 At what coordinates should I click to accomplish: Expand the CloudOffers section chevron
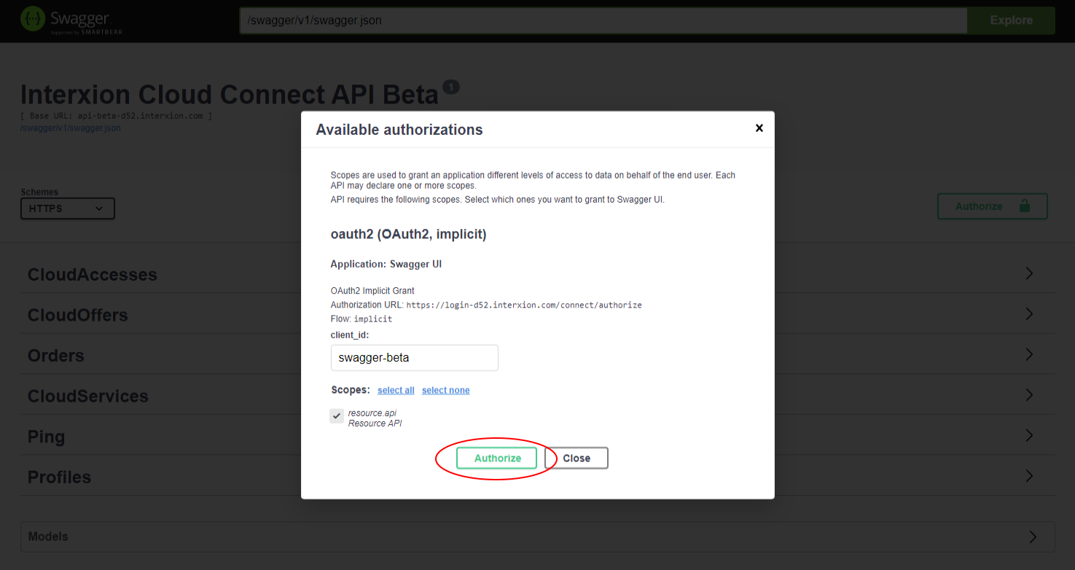[1029, 314]
